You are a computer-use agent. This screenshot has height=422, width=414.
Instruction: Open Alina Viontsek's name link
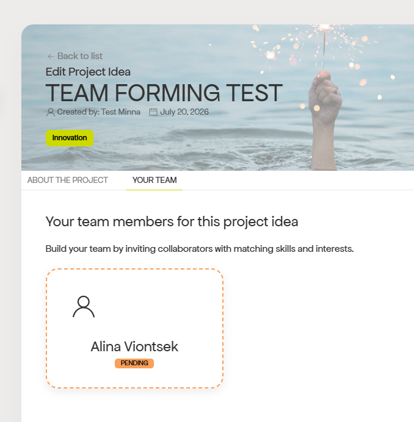pyautogui.click(x=134, y=346)
